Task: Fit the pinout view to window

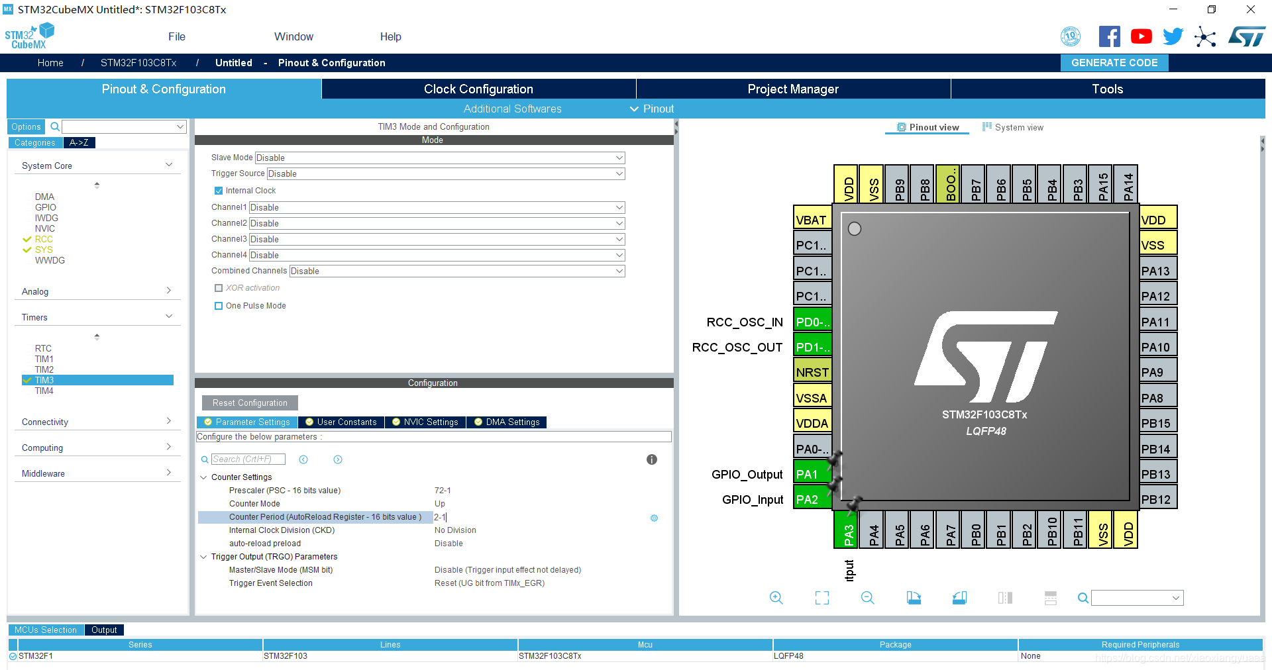Action: click(x=822, y=598)
